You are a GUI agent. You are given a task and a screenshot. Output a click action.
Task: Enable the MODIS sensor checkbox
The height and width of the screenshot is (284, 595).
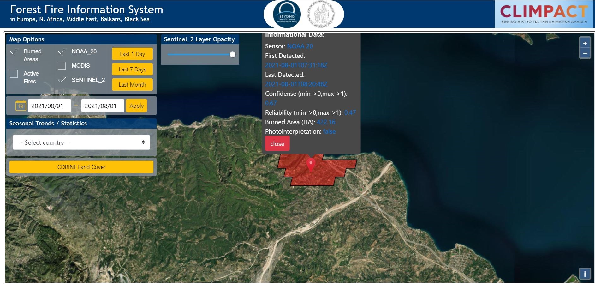click(x=62, y=66)
